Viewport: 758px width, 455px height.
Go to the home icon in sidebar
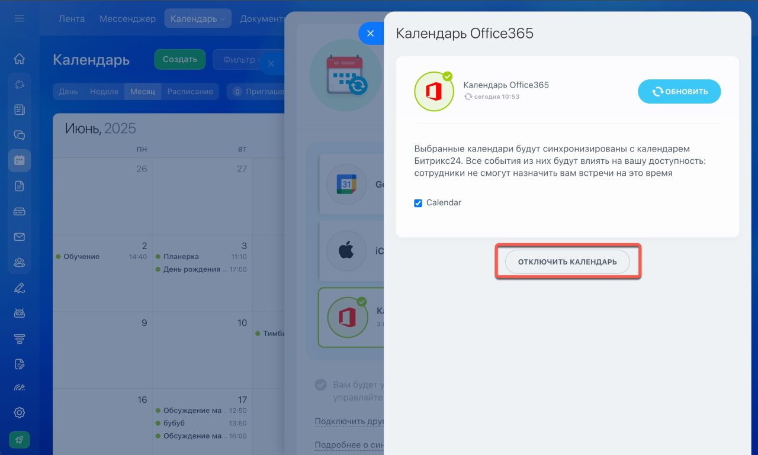pyautogui.click(x=19, y=59)
